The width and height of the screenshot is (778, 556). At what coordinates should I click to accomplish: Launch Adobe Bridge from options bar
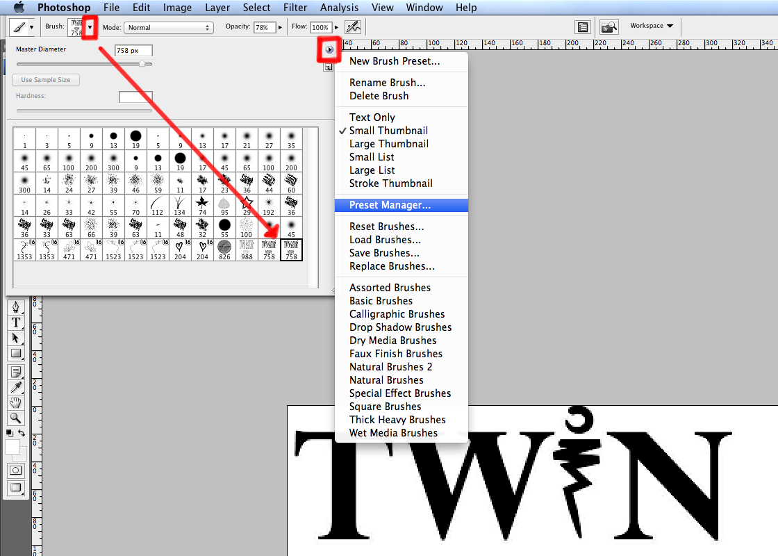pos(609,27)
